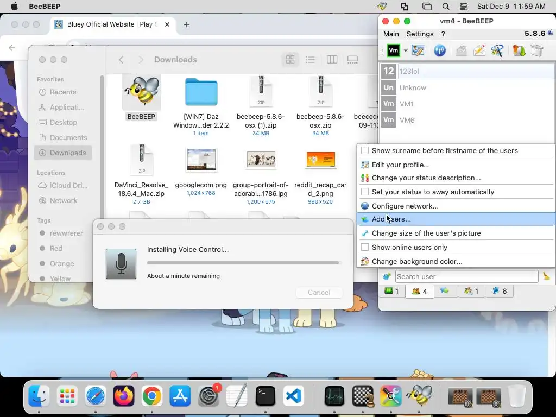This screenshot has width=556, height=417.
Task: Switch to the green download tab showing 1
Action: pos(392,292)
